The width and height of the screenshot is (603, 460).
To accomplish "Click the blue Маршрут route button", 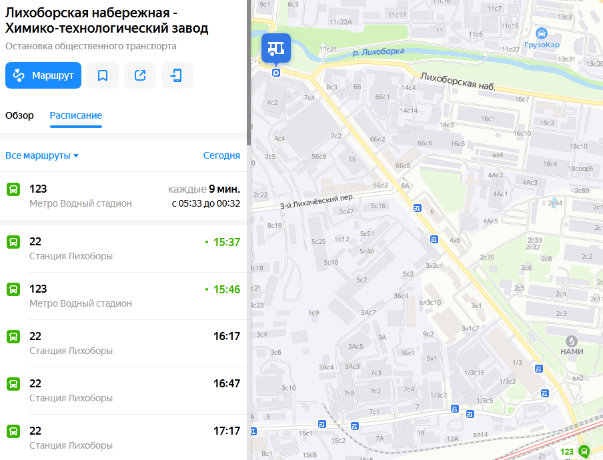I will click(43, 75).
